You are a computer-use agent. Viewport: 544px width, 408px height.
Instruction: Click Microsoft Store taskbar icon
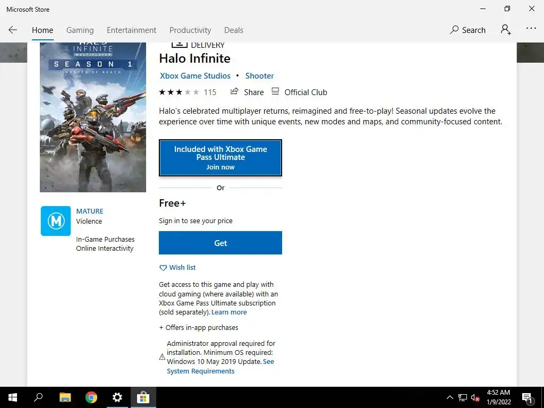pos(143,397)
